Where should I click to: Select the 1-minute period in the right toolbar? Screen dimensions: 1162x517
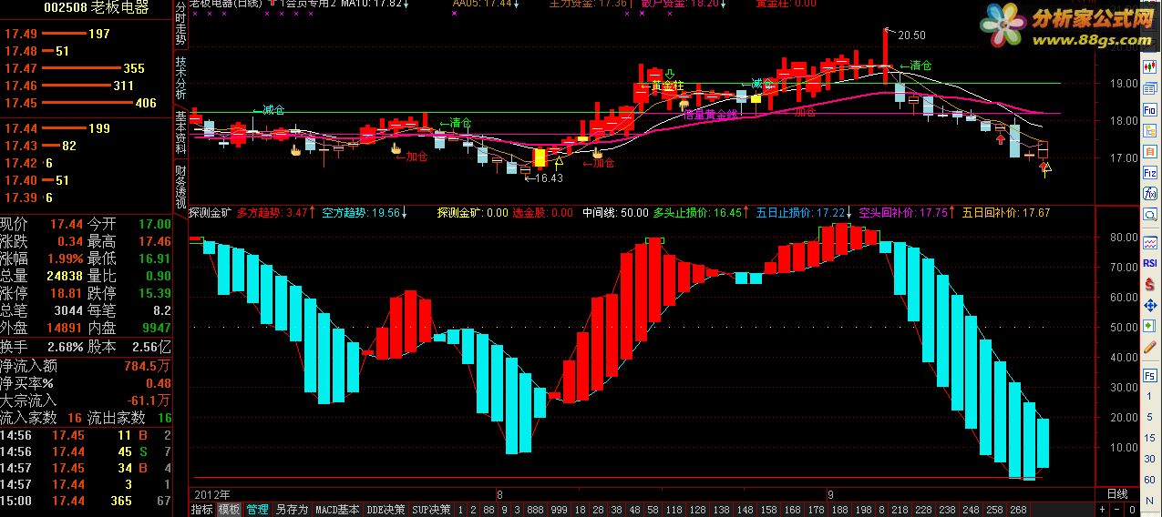pos(1150,396)
